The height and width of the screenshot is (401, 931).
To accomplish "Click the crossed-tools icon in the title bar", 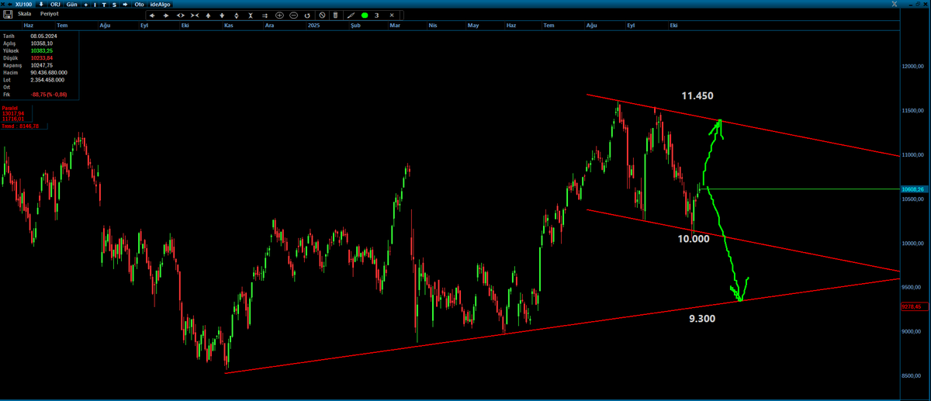I will tap(895, 5).
